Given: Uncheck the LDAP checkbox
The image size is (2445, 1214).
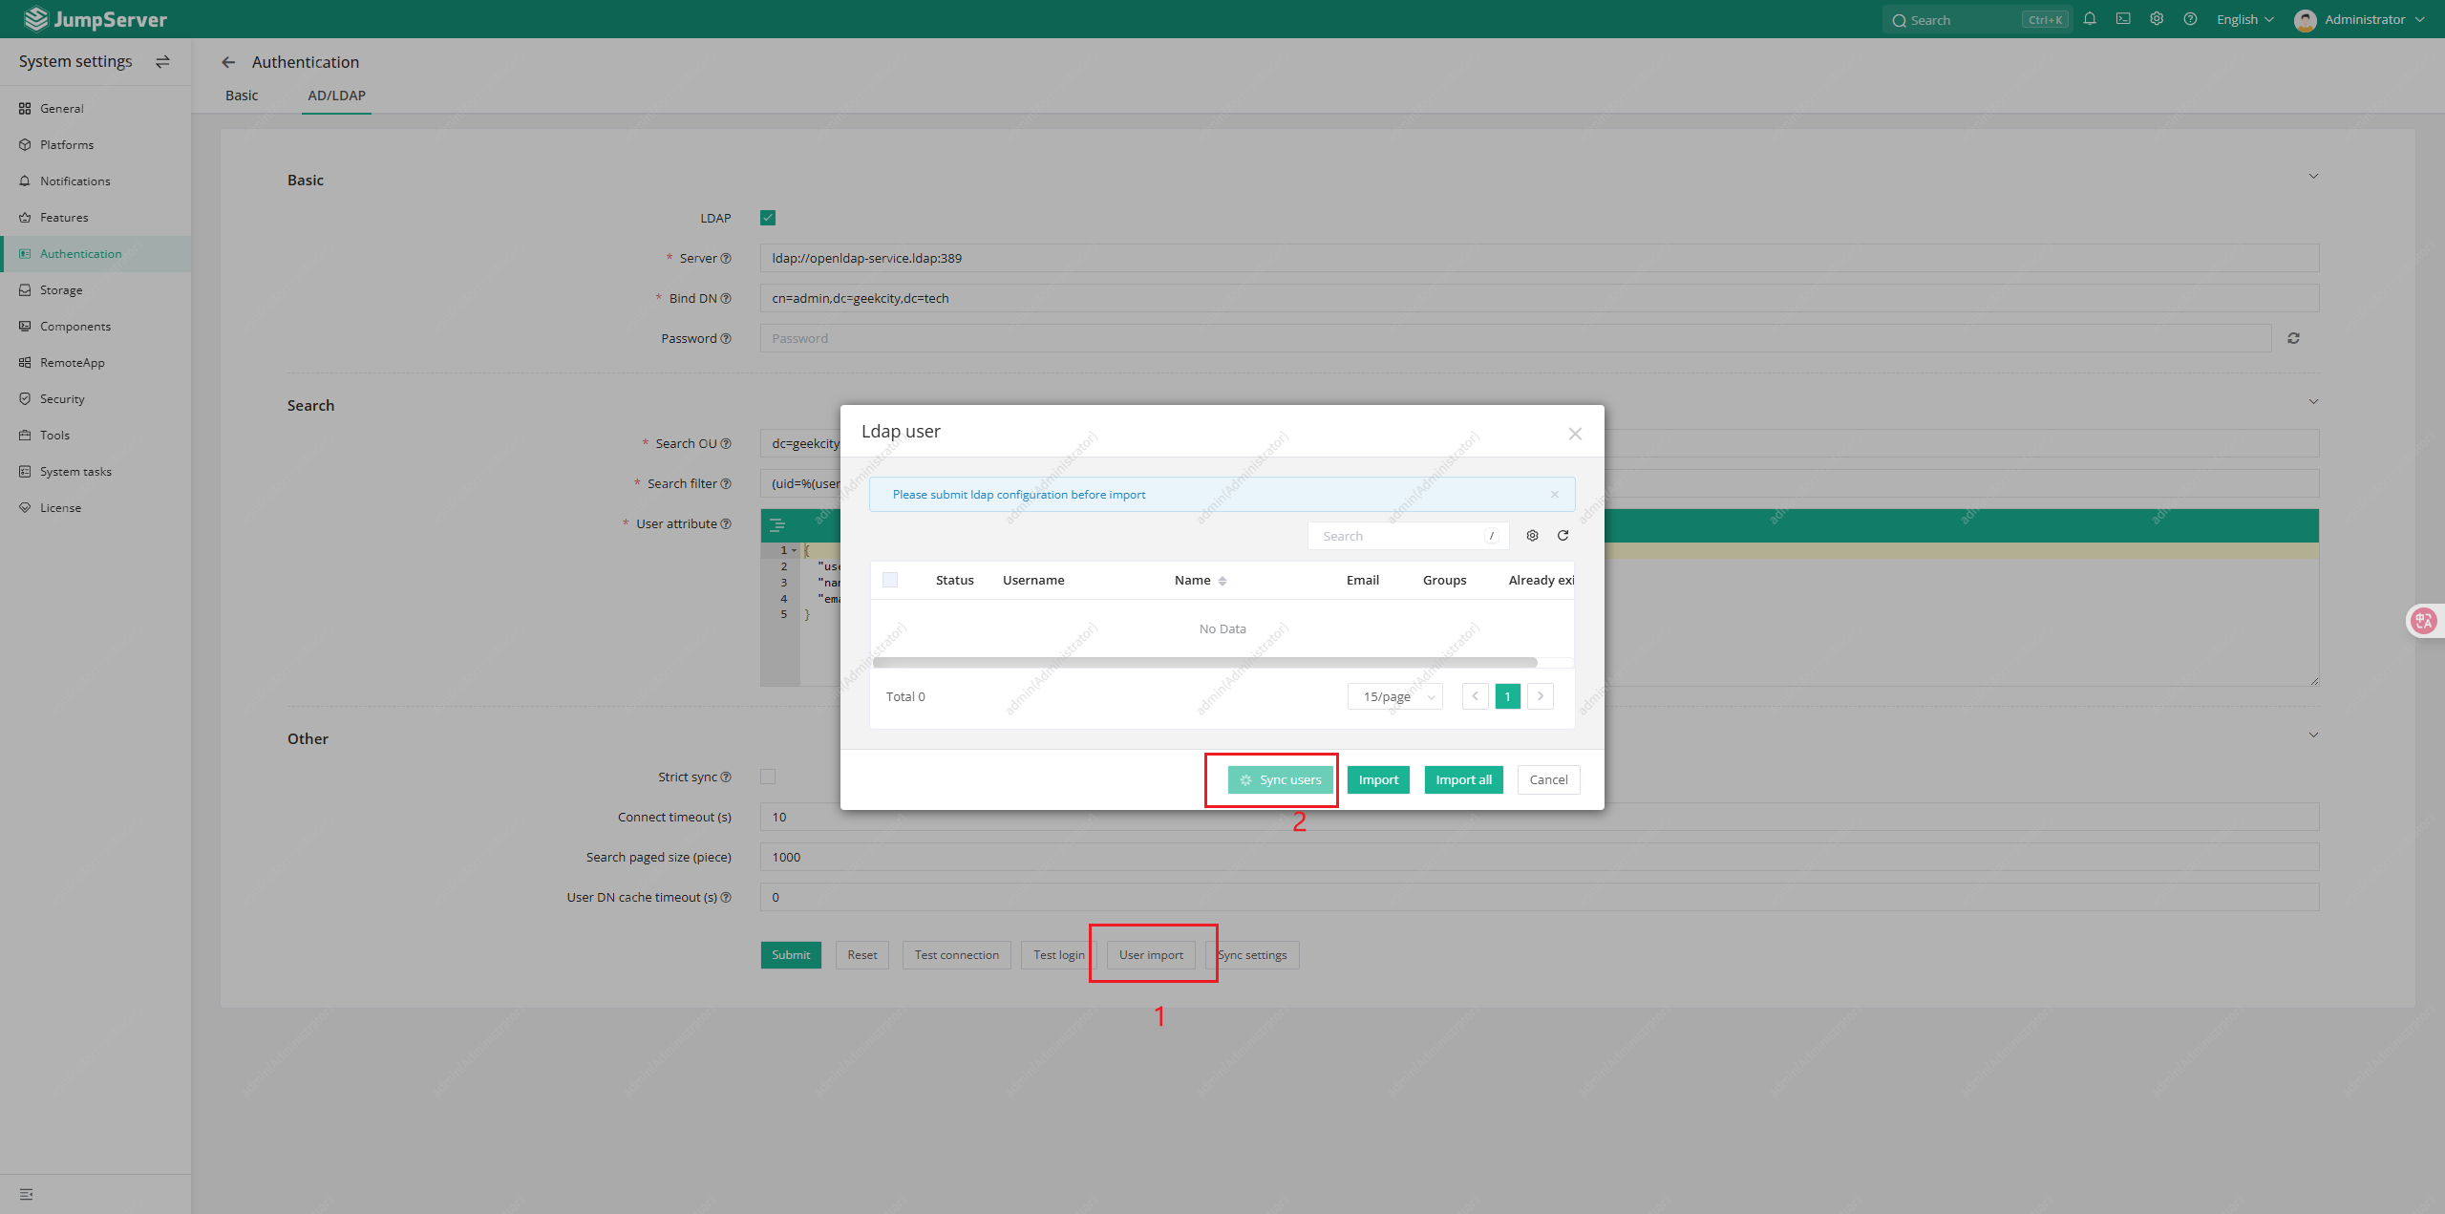Looking at the screenshot, I should [768, 218].
